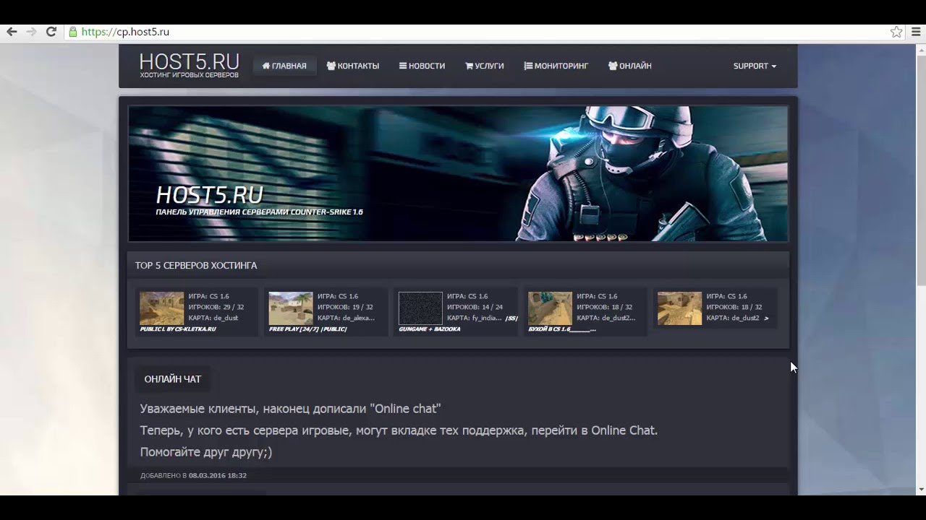Open the Chrome menu icon
Image resolution: width=926 pixels, height=520 pixels.
[x=917, y=32]
